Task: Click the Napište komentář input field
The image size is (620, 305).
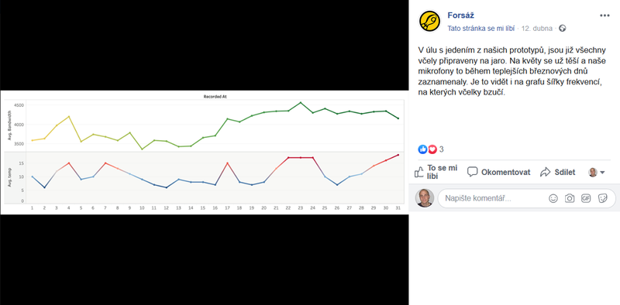Action: [494, 198]
